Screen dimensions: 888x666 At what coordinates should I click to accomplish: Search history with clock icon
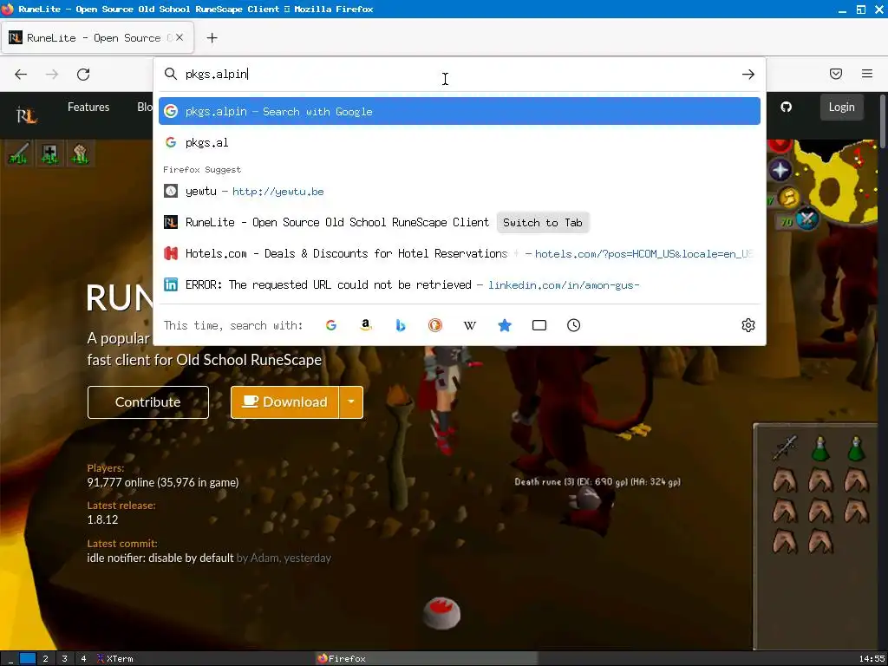[x=574, y=325]
